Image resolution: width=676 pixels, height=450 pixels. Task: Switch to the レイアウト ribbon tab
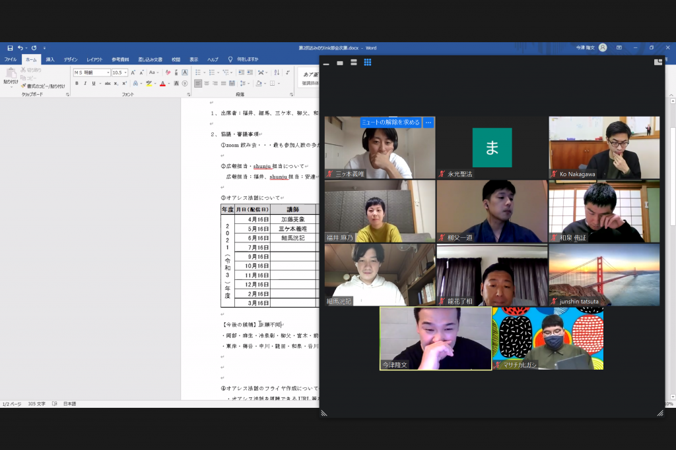pyautogui.click(x=94, y=59)
